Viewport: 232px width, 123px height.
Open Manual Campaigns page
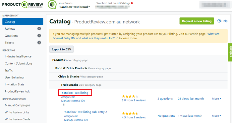[x=17, y=105]
